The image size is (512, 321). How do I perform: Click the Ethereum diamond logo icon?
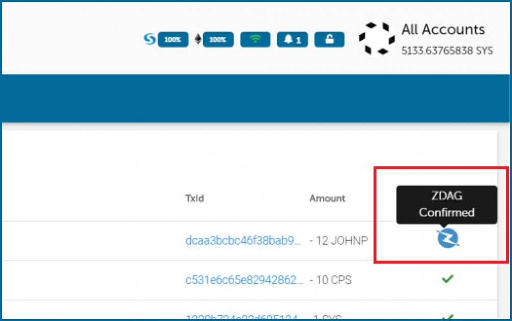[x=198, y=40]
